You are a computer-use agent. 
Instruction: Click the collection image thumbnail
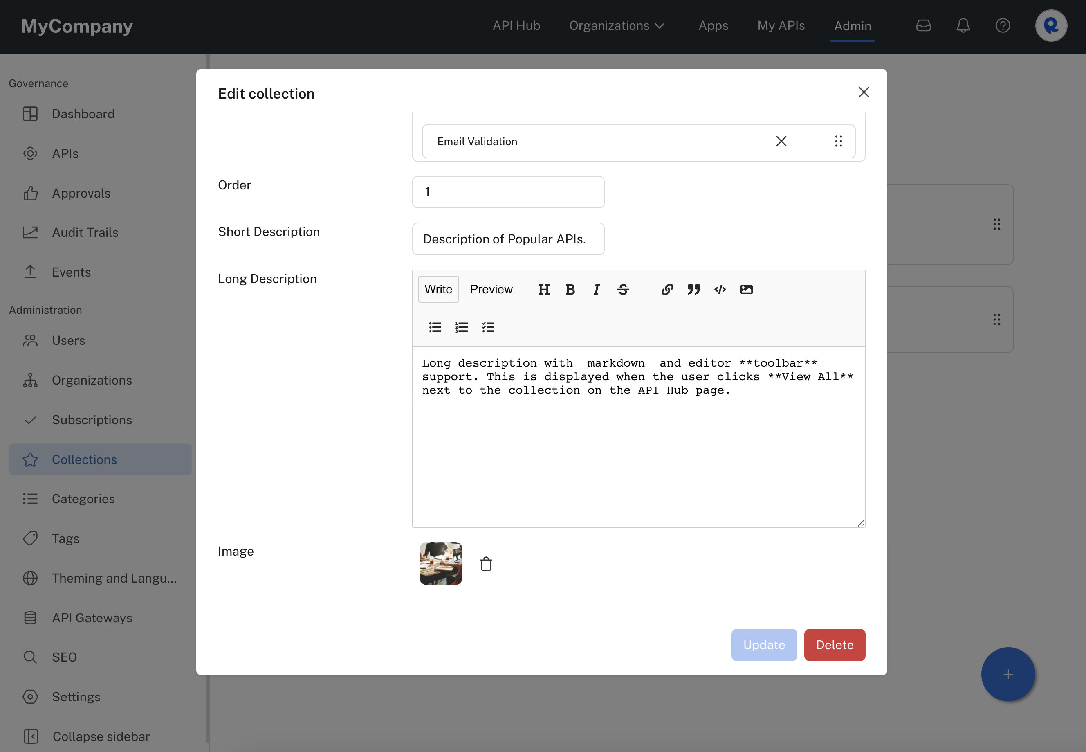pos(441,564)
